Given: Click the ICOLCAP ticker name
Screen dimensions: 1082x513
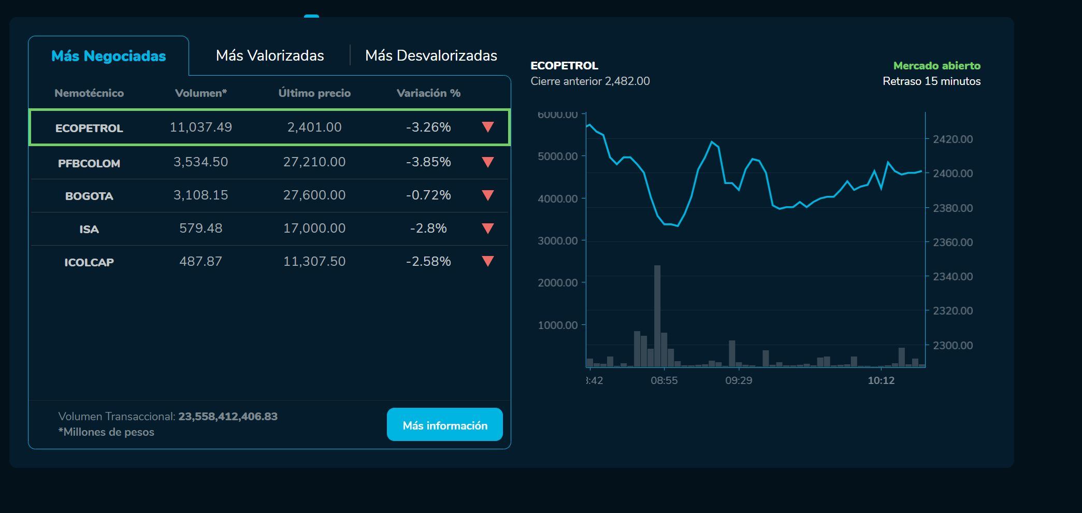Looking at the screenshot, I should tap(89, 262).
